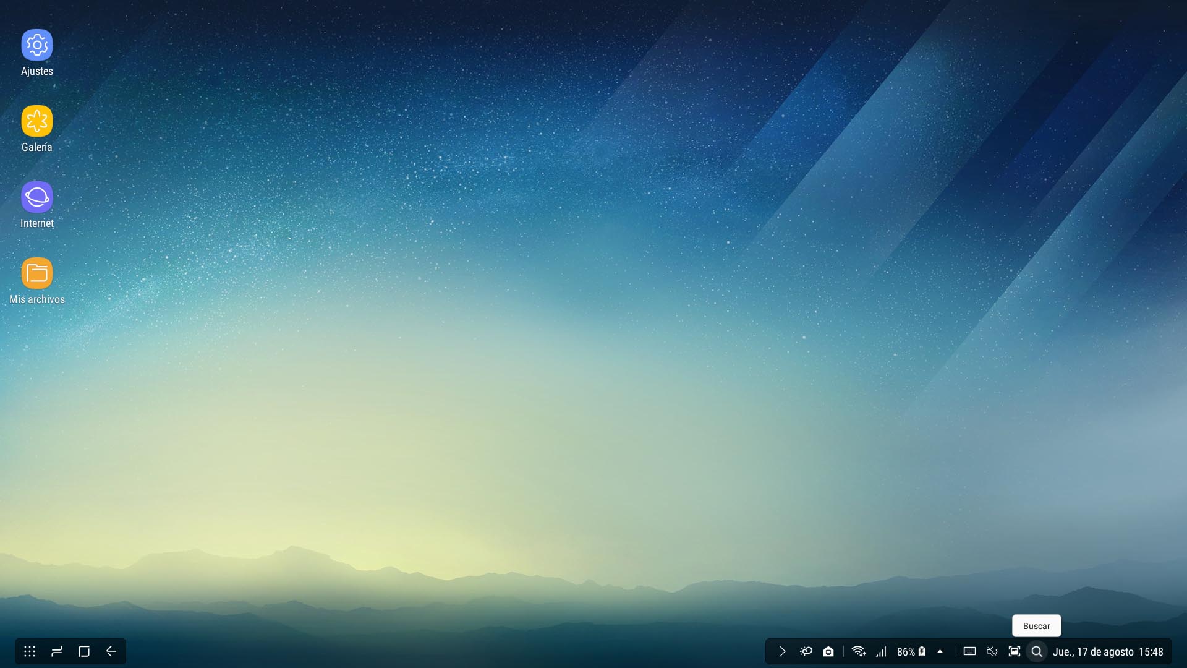Click the 15:48 clock

click(1151, 652)
